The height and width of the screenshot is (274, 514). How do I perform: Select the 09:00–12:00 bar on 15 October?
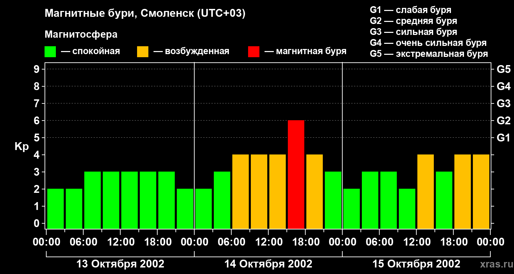point(407,209)
